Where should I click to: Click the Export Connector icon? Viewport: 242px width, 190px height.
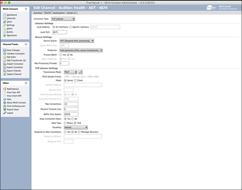[x=4, y=67]
